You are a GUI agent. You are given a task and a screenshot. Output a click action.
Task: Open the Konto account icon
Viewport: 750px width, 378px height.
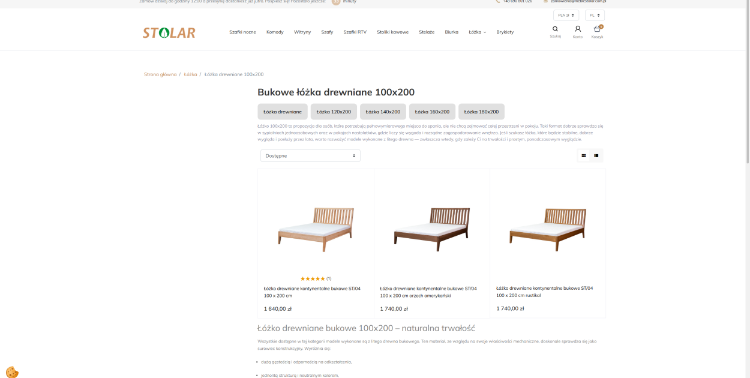pos(577,29)
